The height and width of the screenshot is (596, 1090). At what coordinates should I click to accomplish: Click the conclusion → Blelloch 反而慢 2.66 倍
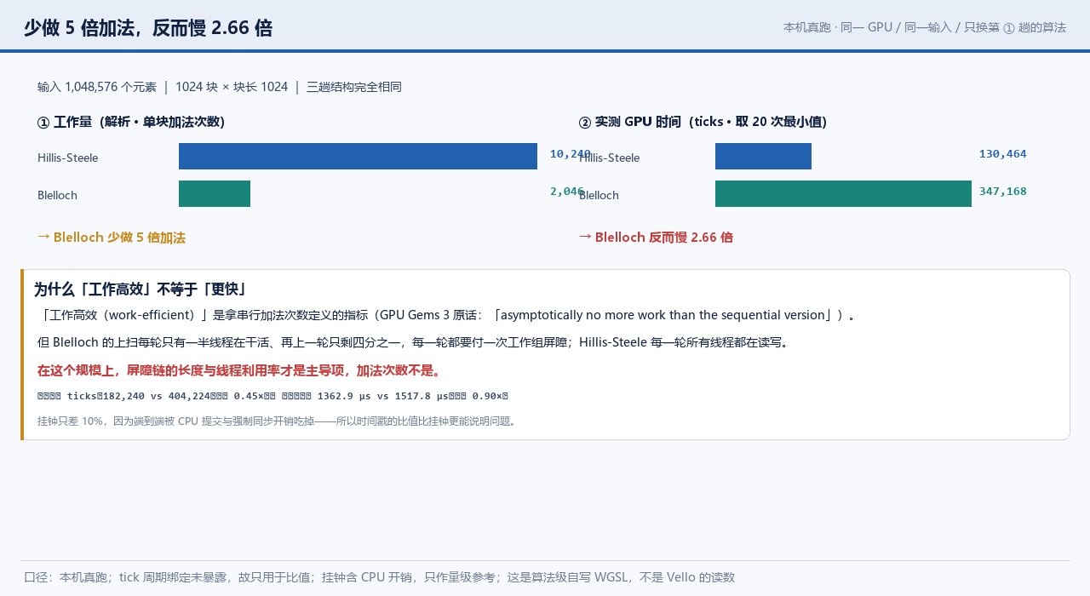(656, 238)
